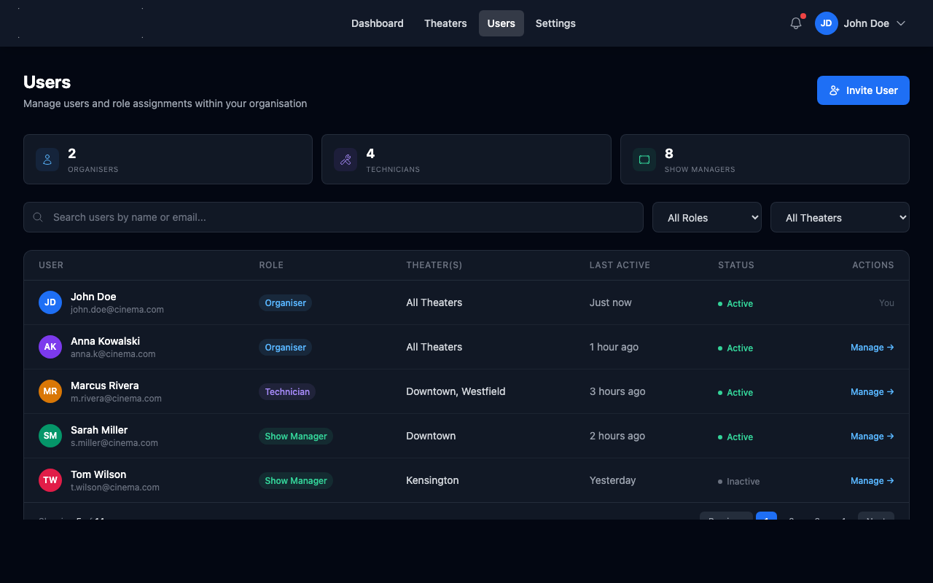Open the All Theaters filter dropdown
Screen dimensions: 933x583
pyautogui.click(x=840, y=217)
